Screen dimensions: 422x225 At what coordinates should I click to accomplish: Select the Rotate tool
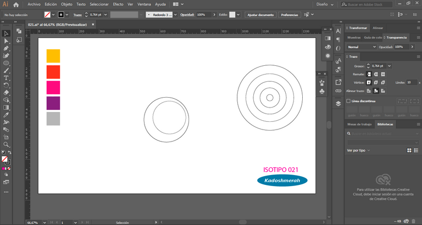(x=6, y=85)
